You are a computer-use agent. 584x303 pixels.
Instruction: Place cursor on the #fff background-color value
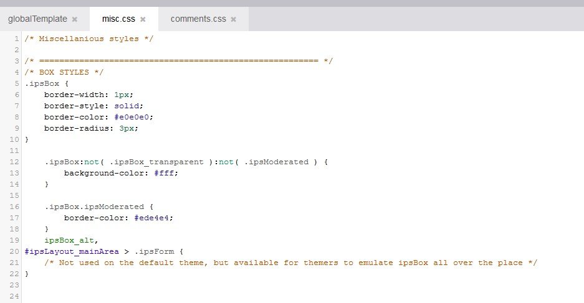pos(167,173)
